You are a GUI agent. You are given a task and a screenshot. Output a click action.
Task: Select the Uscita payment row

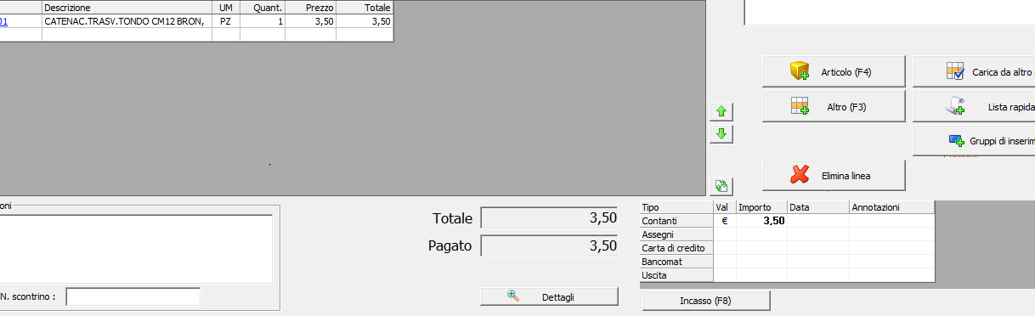coord(787,275)
